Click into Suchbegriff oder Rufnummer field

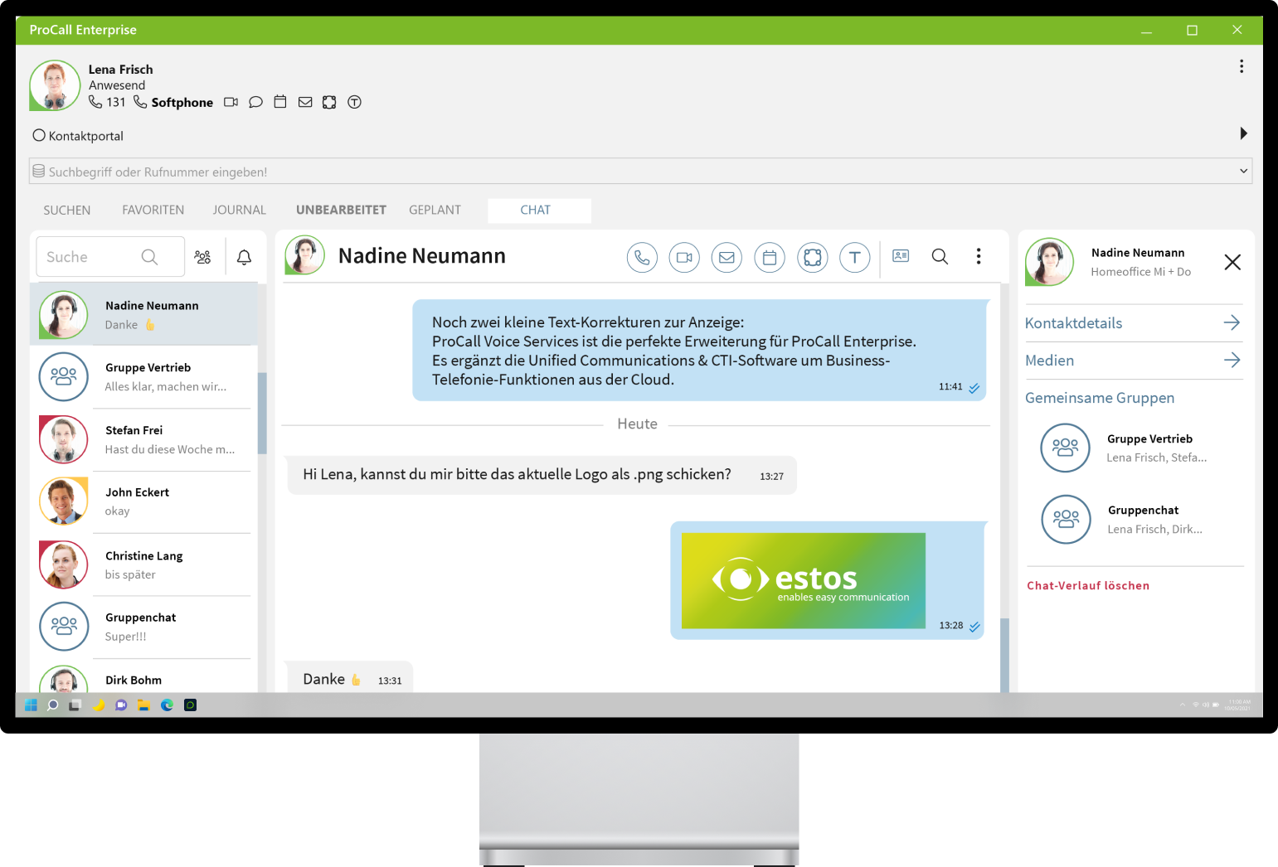pos(640,172)
